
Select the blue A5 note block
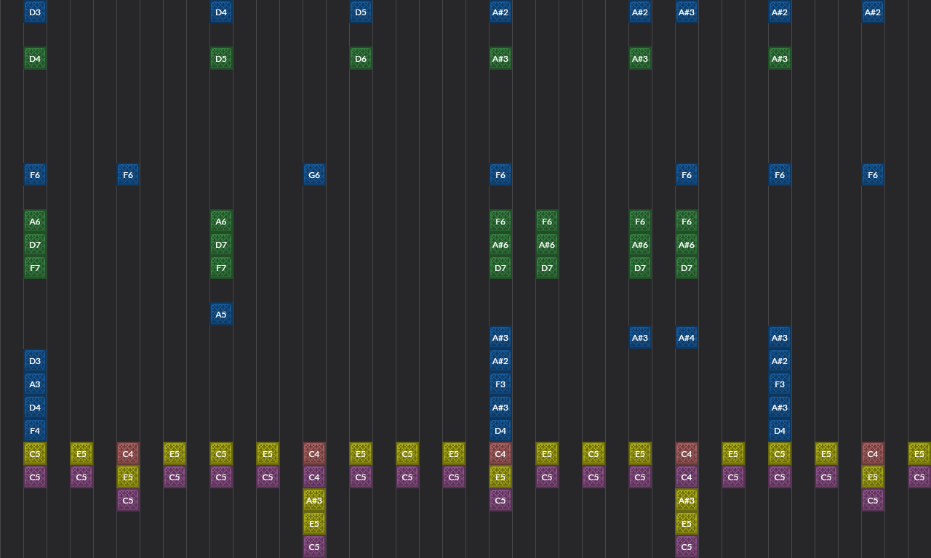click(x=221, y=315)
